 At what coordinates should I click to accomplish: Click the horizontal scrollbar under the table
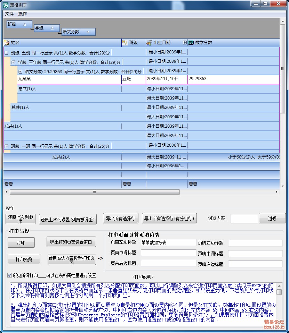coord(95,192)
